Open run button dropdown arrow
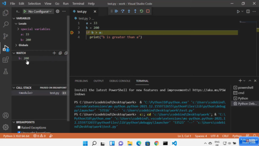This screenshot has height=146, width=259. click(242, 11)
